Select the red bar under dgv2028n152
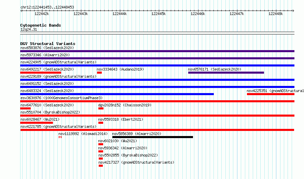304x179 pixels. click(101, 108)
